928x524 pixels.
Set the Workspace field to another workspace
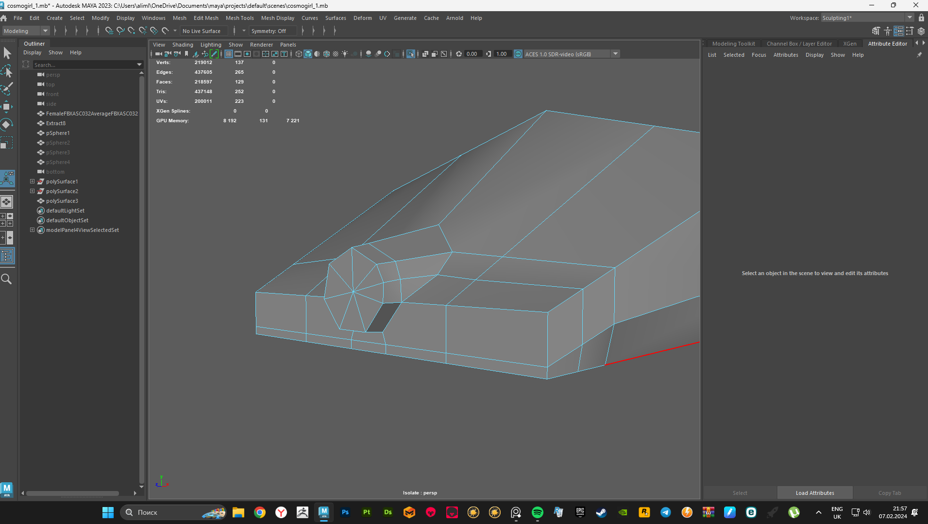click(x=910, y=17)
